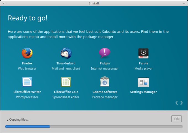This screenshot has height=133, width=188.
Task: Click the "Word processor" caption text
Action: pos(27,97)
